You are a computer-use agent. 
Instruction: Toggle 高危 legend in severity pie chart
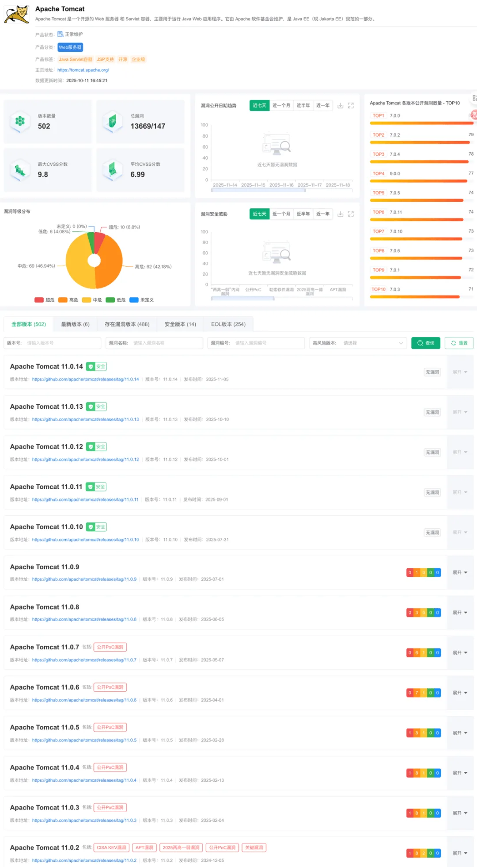[68, 300]
